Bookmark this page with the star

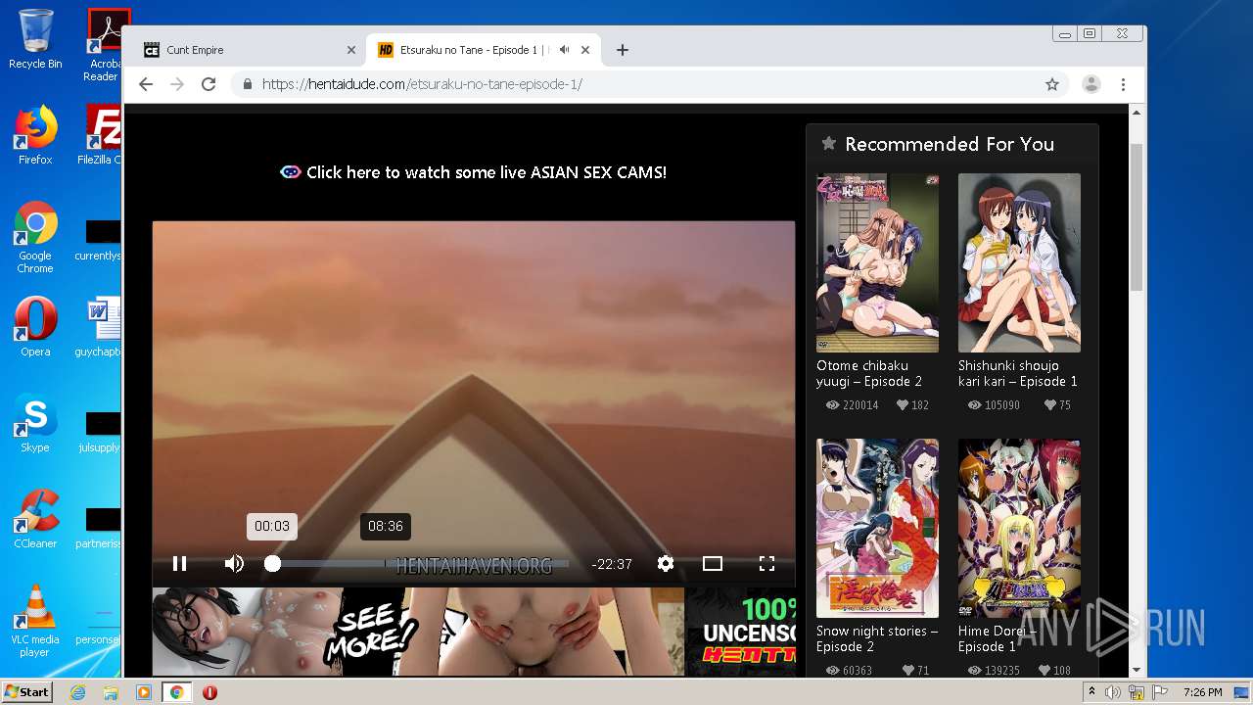click(x=1052, y=84)
